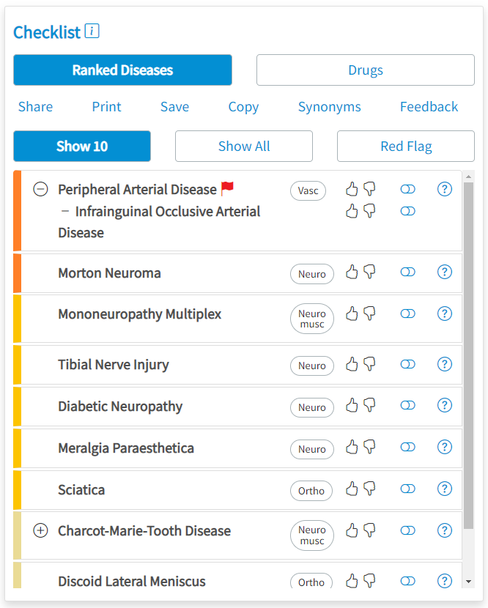
Task: Thumbs up Sciatica diagnosis
Action: point(352,488)
